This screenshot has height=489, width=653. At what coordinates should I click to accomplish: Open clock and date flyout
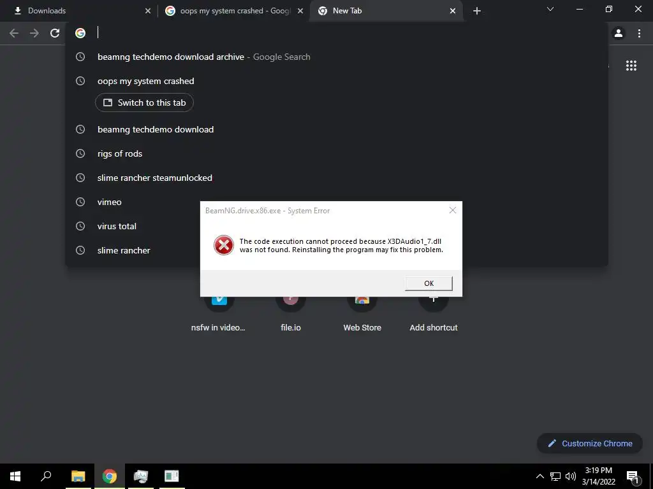[x=598, y=476]
